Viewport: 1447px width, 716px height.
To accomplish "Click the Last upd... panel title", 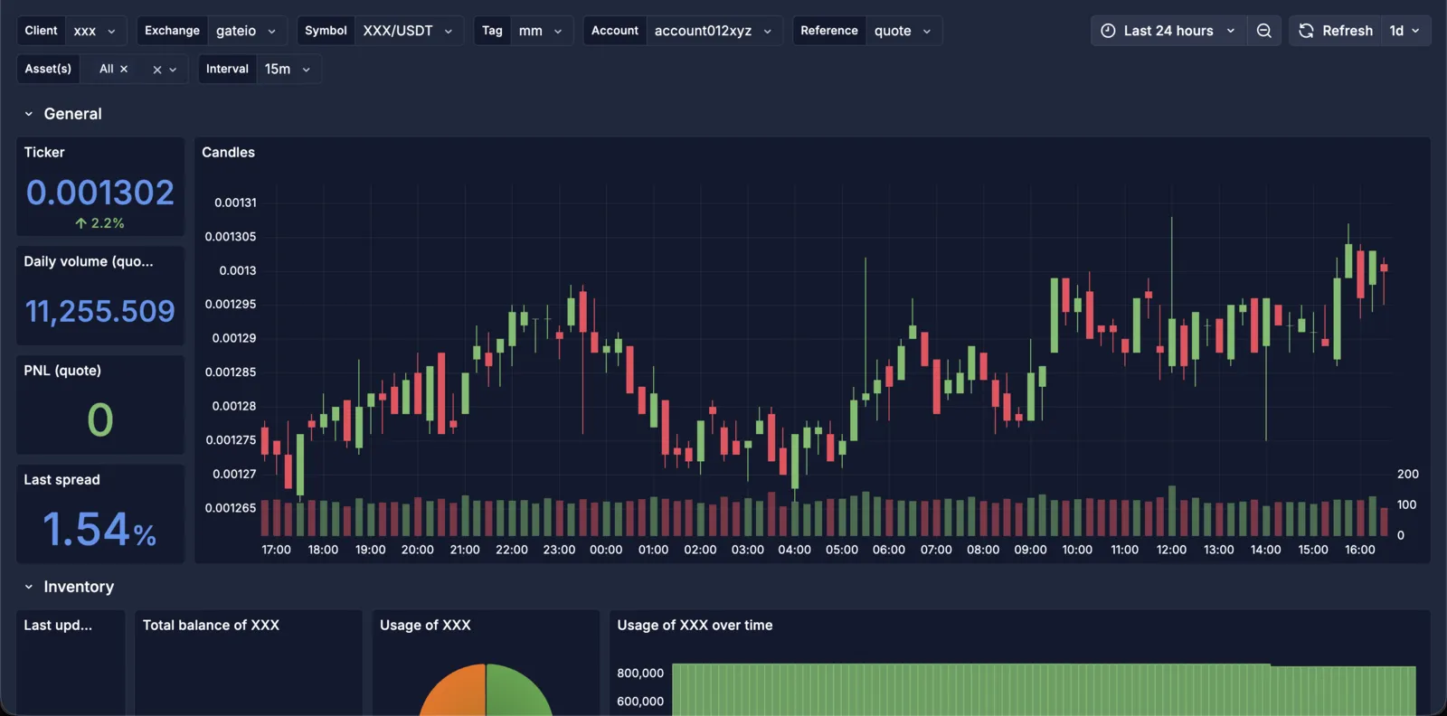I will point(58,625).
